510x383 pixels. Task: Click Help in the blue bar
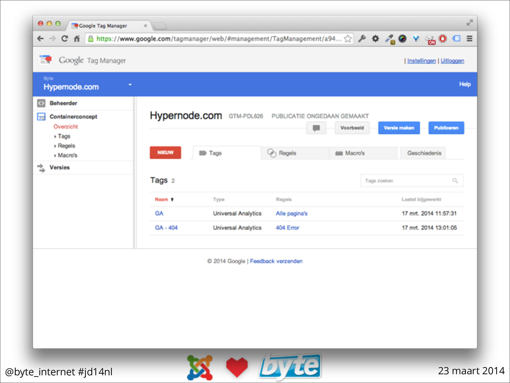(465, 84)
